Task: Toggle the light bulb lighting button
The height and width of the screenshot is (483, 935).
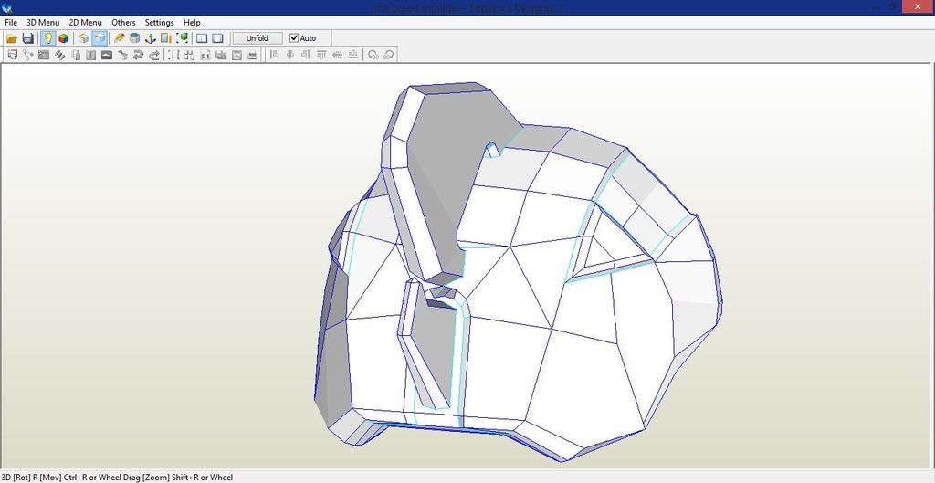Action: [x=47, y=38]
